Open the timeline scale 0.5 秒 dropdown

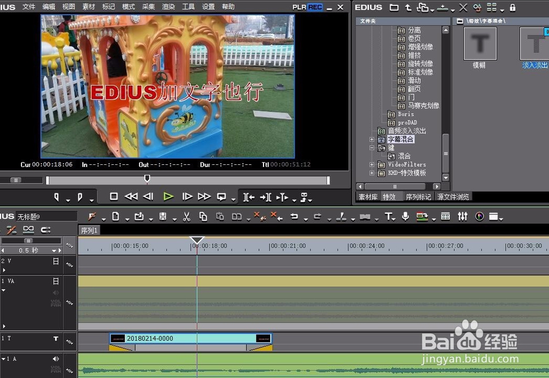coord(54,251)
